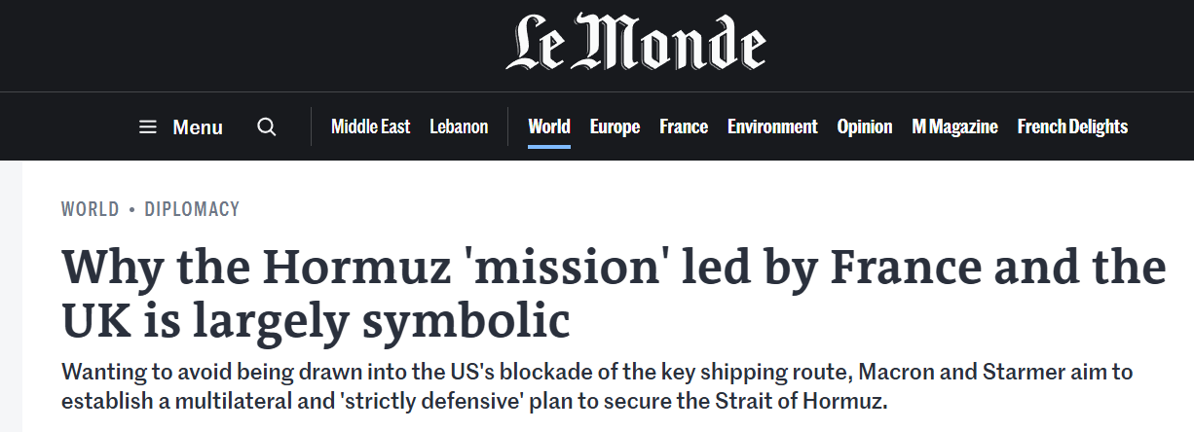Open the France section
1194x432 pixels.
tap(684, 126)
